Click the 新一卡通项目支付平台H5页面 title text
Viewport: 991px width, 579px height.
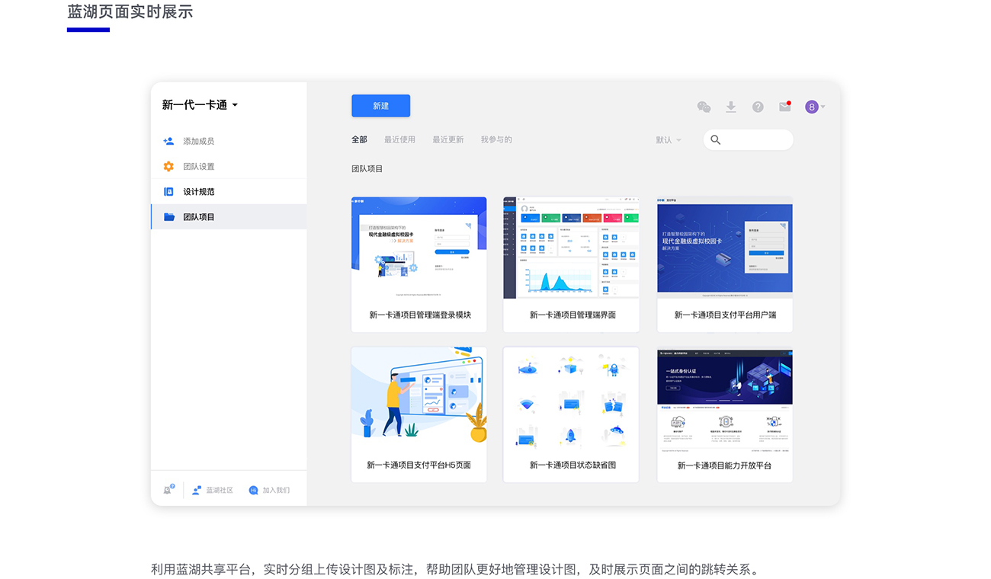pos(419,465)
